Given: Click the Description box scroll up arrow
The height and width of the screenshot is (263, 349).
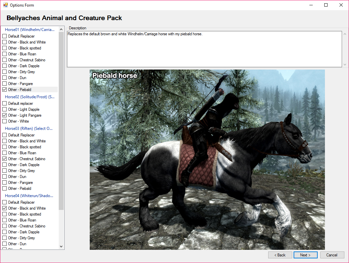Looking at the screenshot, I should pos(345,34).
